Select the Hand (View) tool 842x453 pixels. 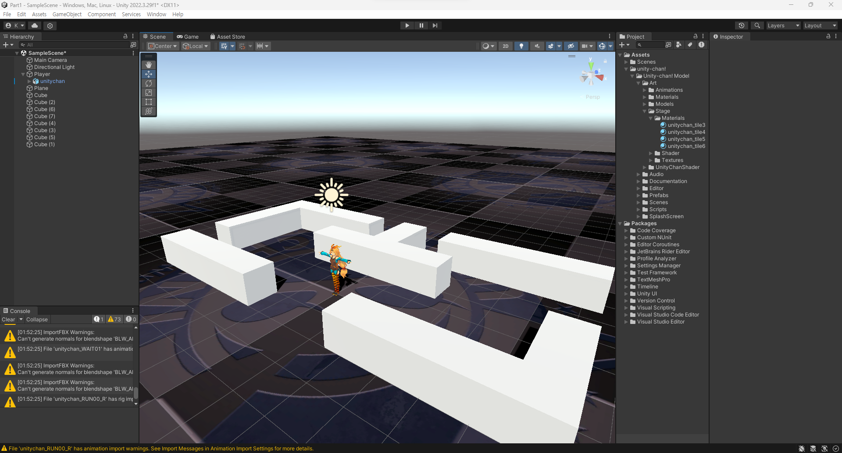149,65
